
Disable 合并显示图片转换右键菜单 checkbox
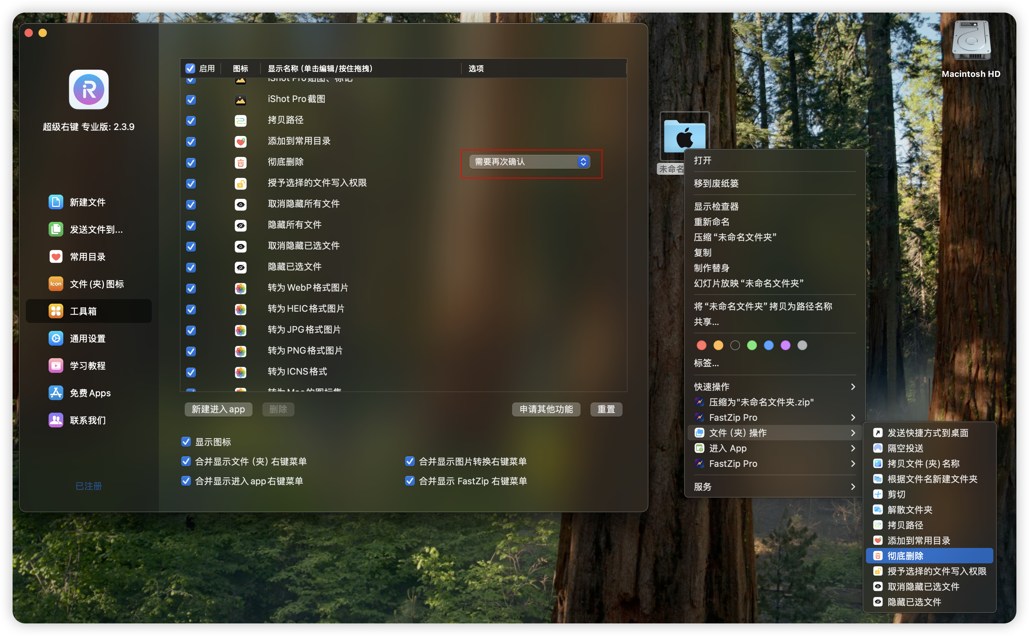pyautogui.click(x=410, y=461)
